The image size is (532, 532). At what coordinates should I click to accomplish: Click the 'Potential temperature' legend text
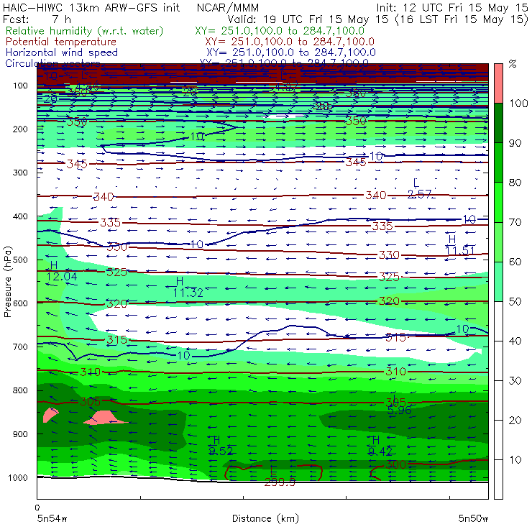[61, 42]
